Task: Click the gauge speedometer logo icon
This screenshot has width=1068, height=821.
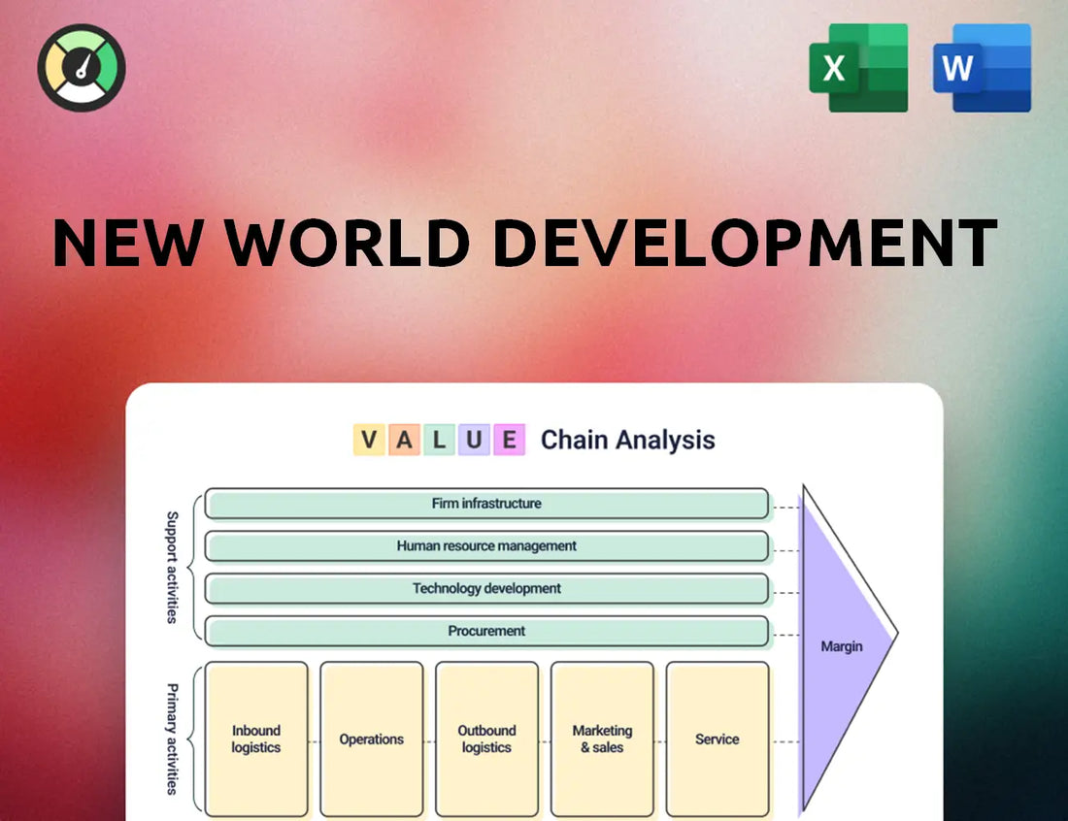Action: (82, 68)
